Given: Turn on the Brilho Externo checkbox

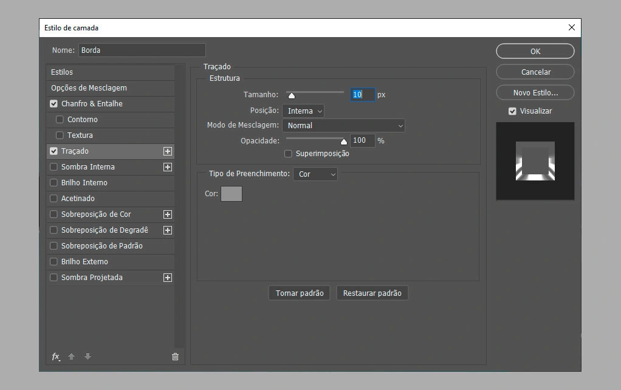Looking at the screenshot, I should coord(54,262).
